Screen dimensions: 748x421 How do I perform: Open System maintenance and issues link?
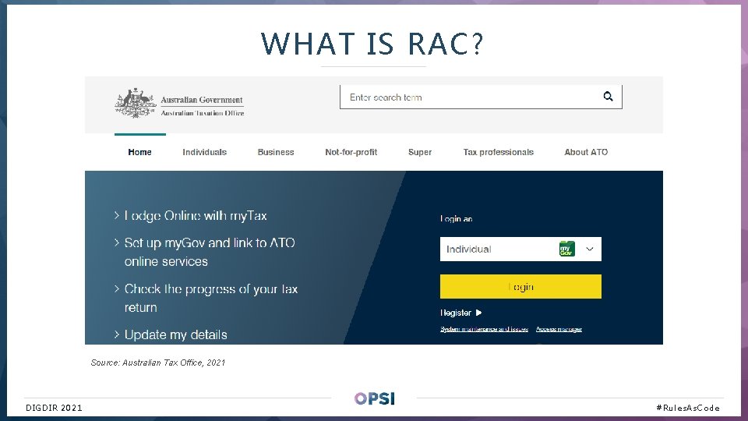click(484, 329)
